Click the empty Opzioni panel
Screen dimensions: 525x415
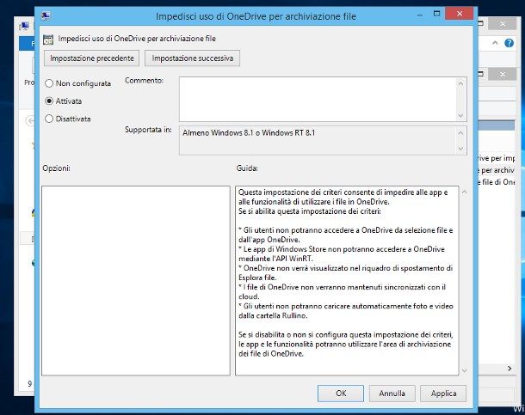click(136, 281)
